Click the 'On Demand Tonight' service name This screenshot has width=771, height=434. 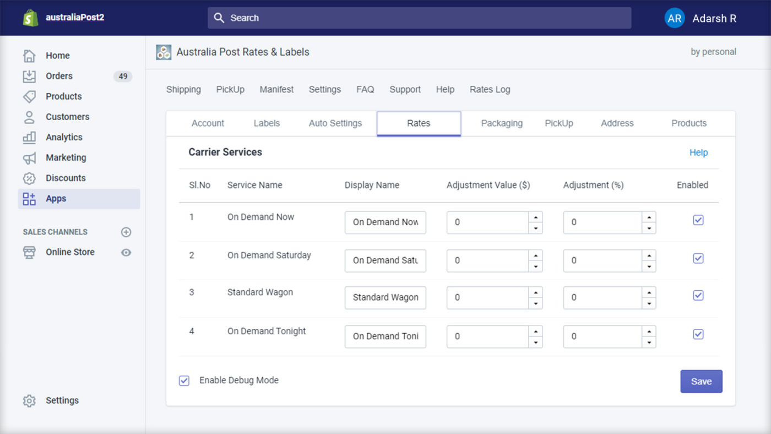click(267, 331)
